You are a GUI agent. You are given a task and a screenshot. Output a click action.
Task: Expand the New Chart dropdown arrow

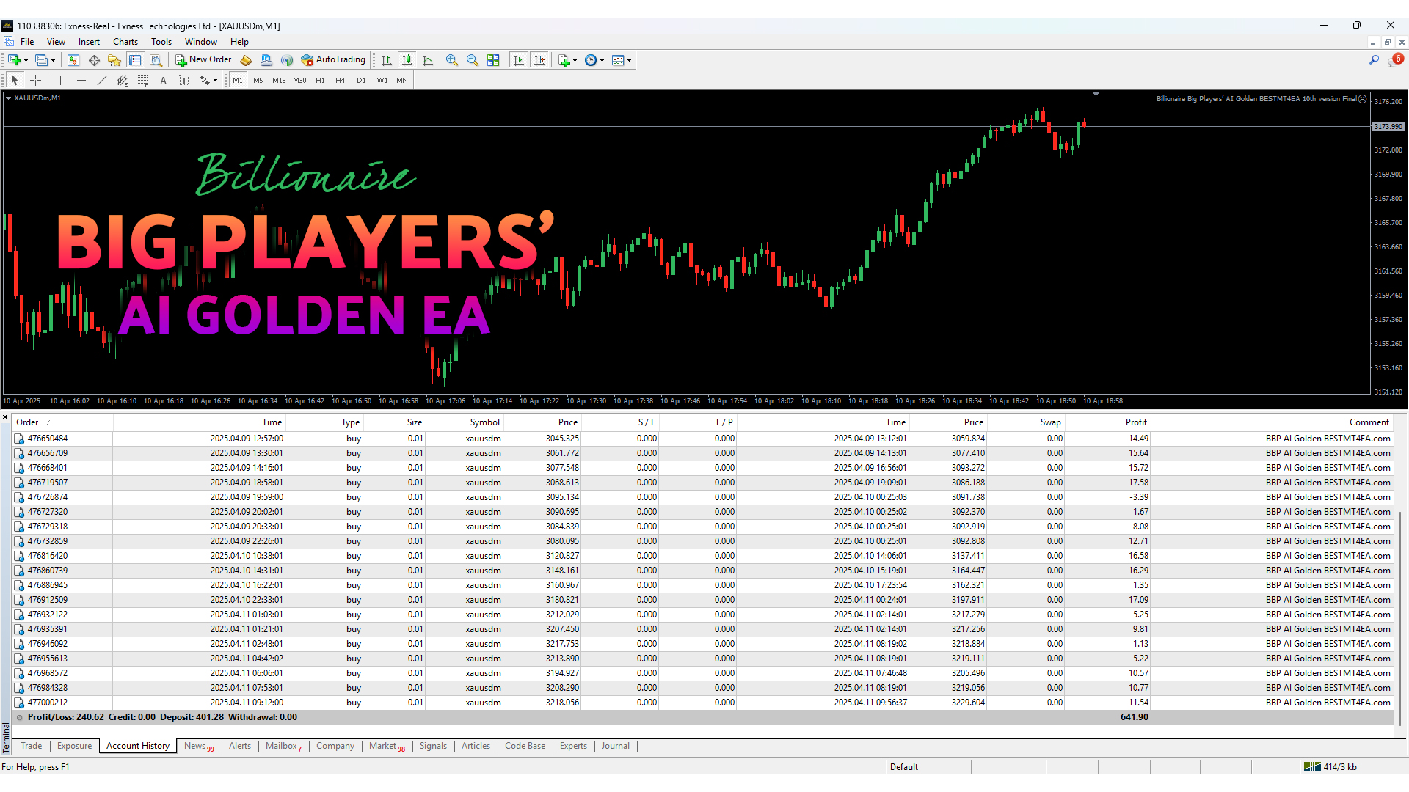pos(26,61)
